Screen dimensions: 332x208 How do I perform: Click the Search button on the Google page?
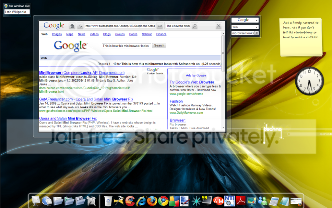pos(159,45)
